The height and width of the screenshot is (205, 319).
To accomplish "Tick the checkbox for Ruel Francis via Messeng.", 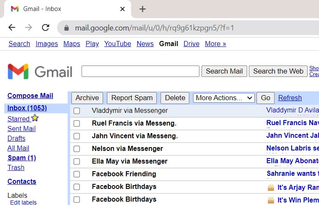I will tap(77, 123).
